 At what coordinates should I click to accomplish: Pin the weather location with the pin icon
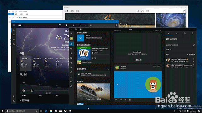tap(73, 25)
